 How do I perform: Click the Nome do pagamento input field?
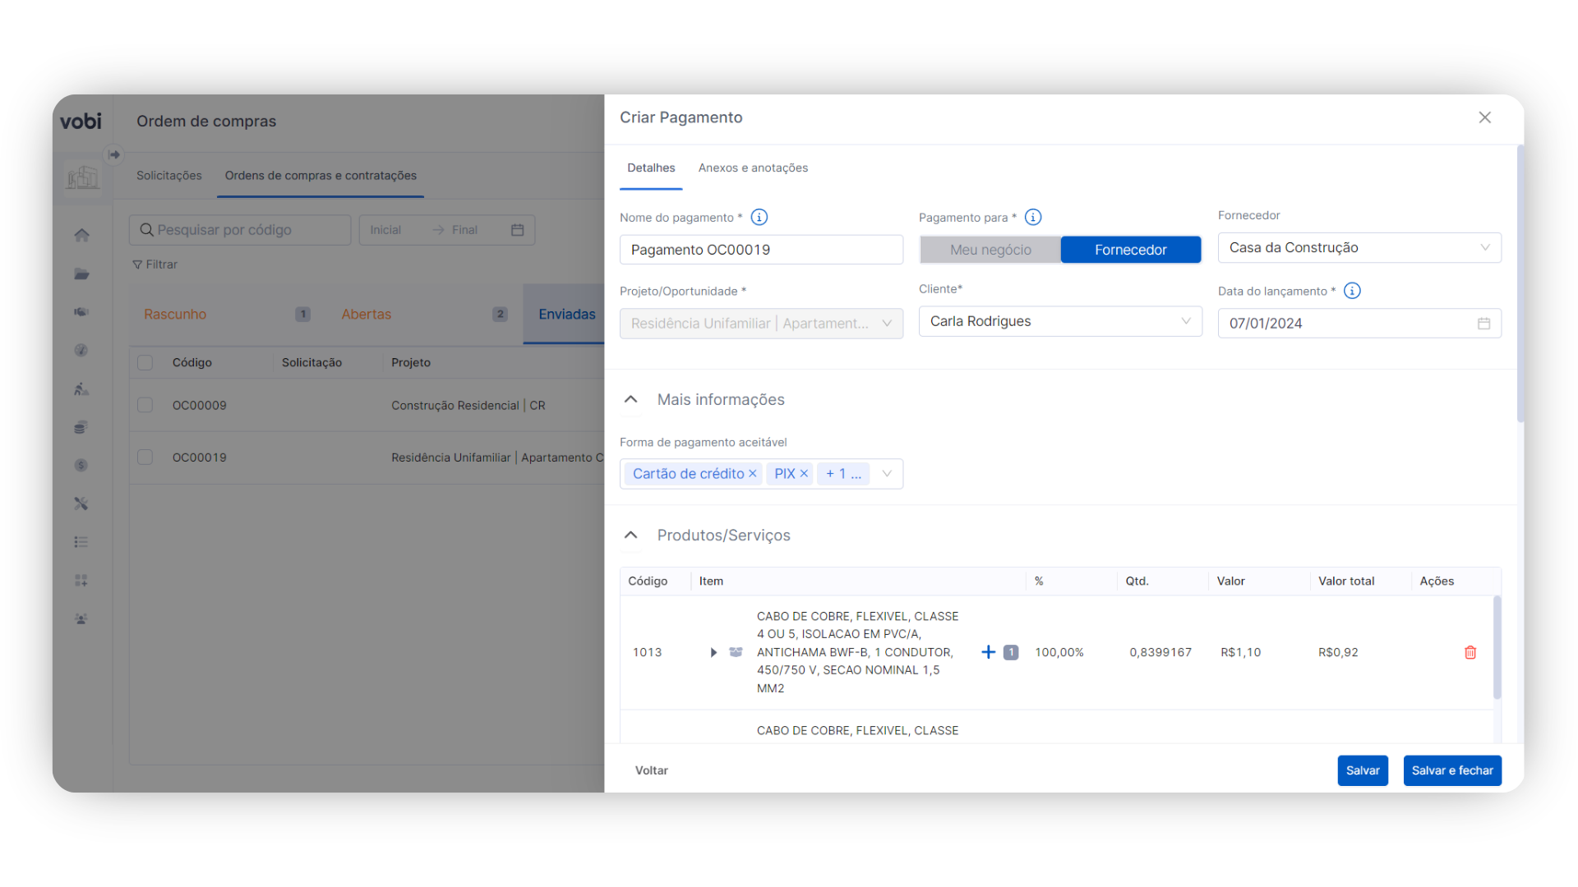[x=760, y=250]
